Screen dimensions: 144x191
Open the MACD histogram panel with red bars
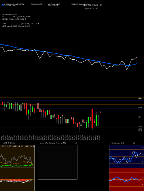[17, 179]
